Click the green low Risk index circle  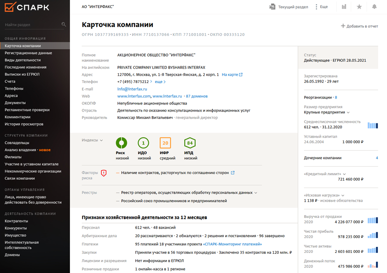pyautogui.click(x=121, y=143)
